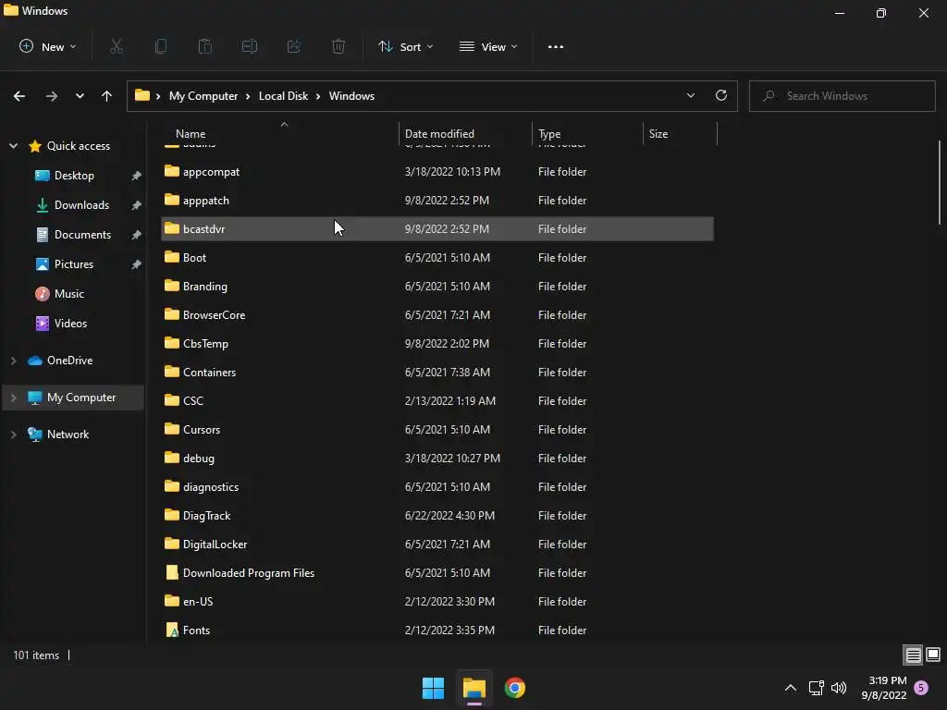This screenshot has width=947, height=710.
Task: Sort by the Name column header
Action: pos(278,133)
